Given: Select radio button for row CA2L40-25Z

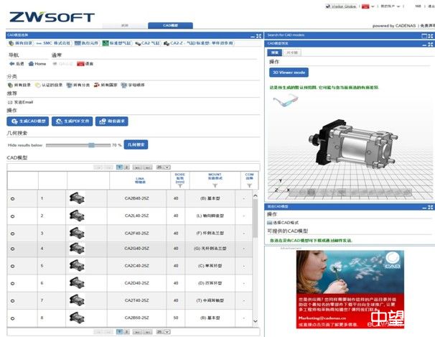Looking at the screenshot, I should coord(12,215).
